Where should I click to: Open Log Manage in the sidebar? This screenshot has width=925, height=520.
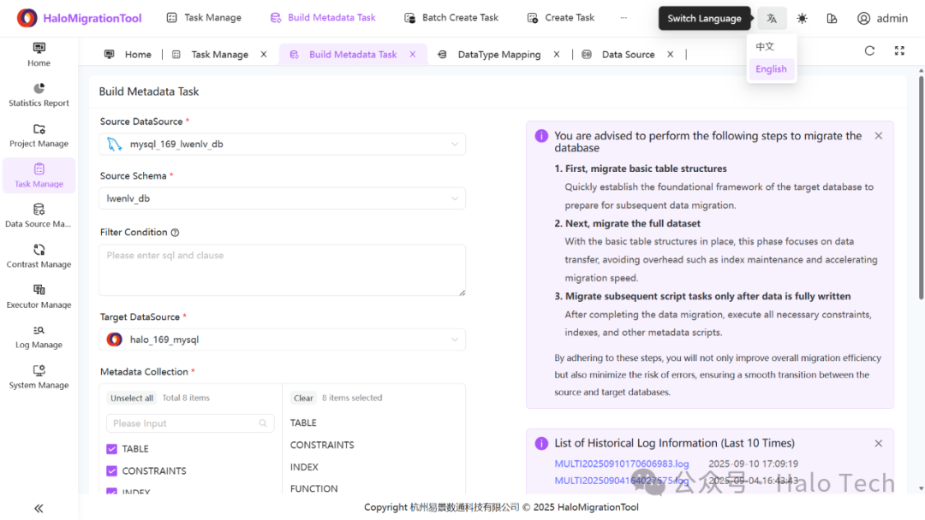coord(39,337)
